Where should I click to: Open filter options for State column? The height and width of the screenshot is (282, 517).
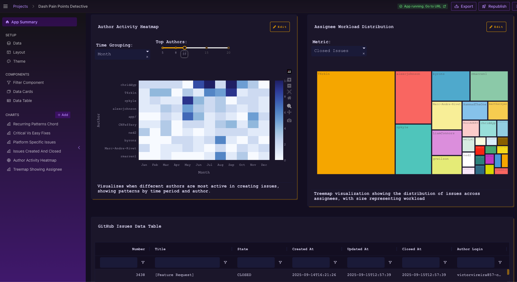280,262
